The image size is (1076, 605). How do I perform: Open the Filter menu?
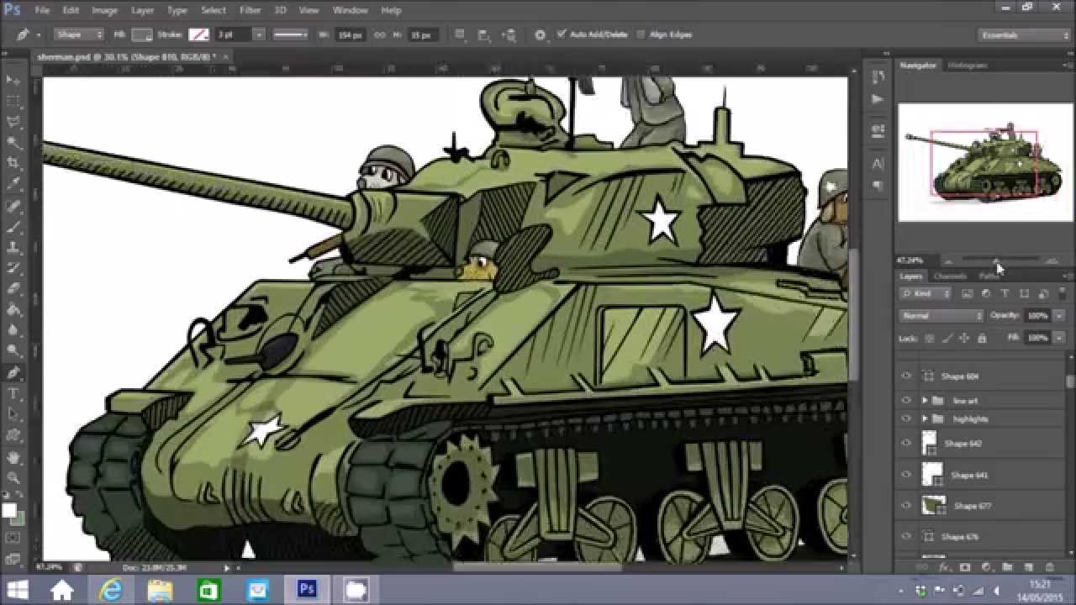250,10
